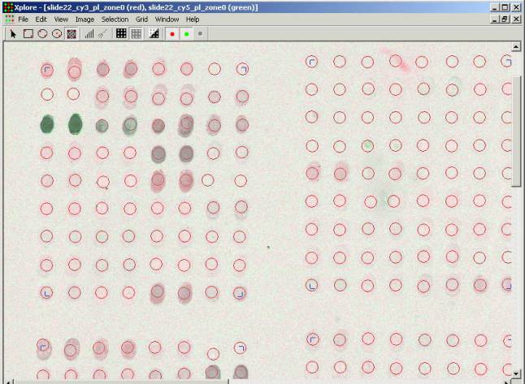525x384 pixels.
Task: Click the black grid icon
Action: pyautogui.click(x=121, y=33)
